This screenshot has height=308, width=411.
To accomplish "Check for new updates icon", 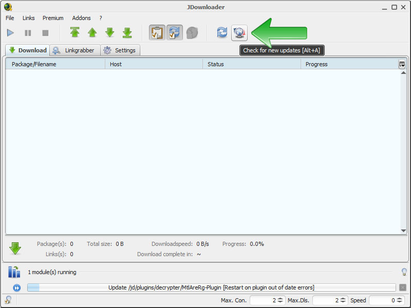I will point(239,33).
